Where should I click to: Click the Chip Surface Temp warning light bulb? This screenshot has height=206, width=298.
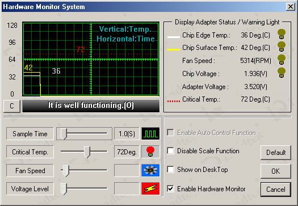click(282, 47)
